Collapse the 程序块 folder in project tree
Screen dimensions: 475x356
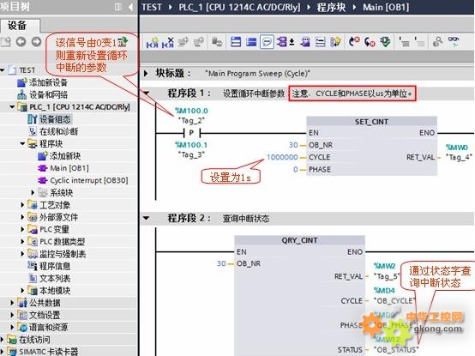pyautogui.click(x=22, y=143)
